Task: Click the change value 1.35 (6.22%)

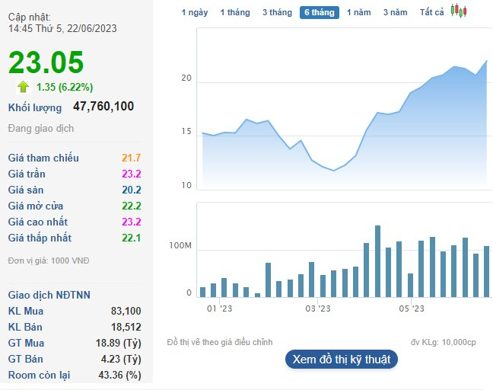Action: tap(65, 87)
